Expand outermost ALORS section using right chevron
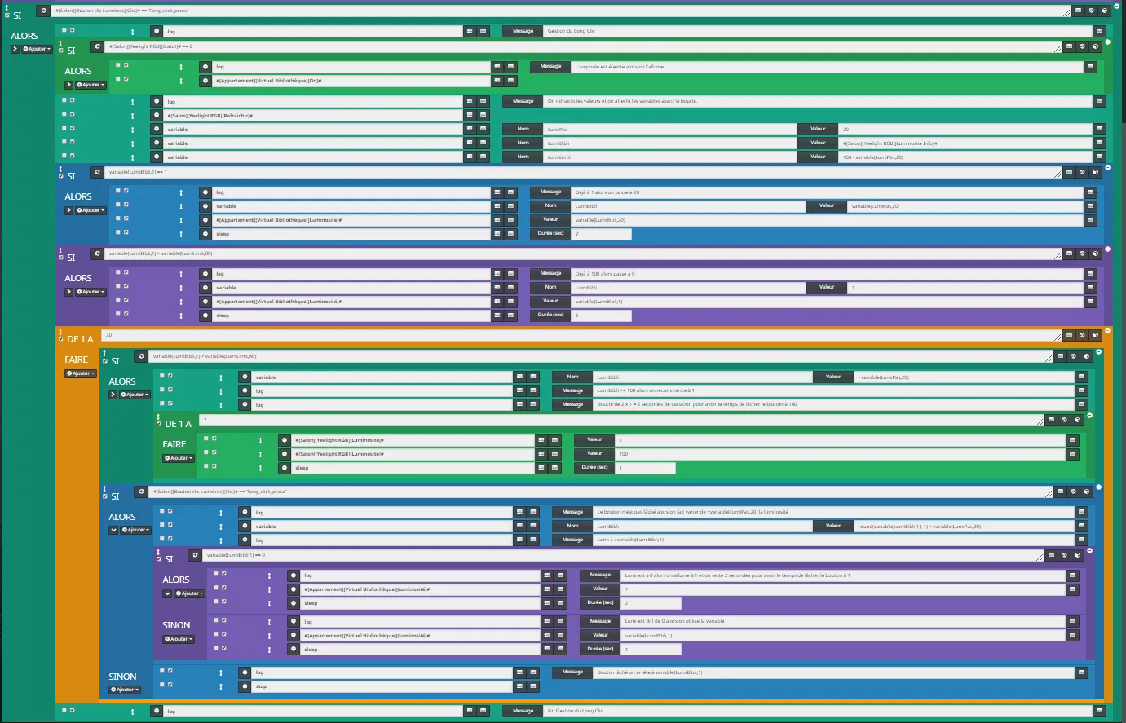The image size is (1126, 723). coord(15,49)
